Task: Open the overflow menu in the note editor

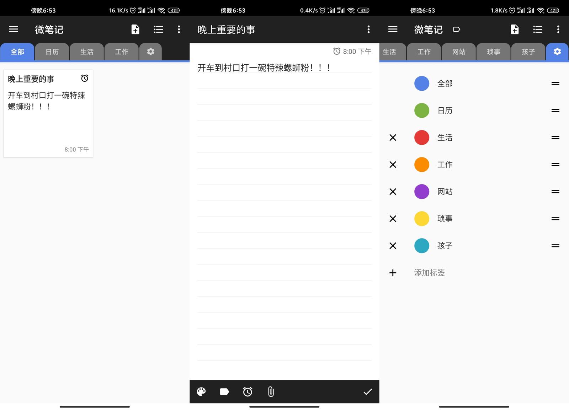Action: click(x=368, y=30)
